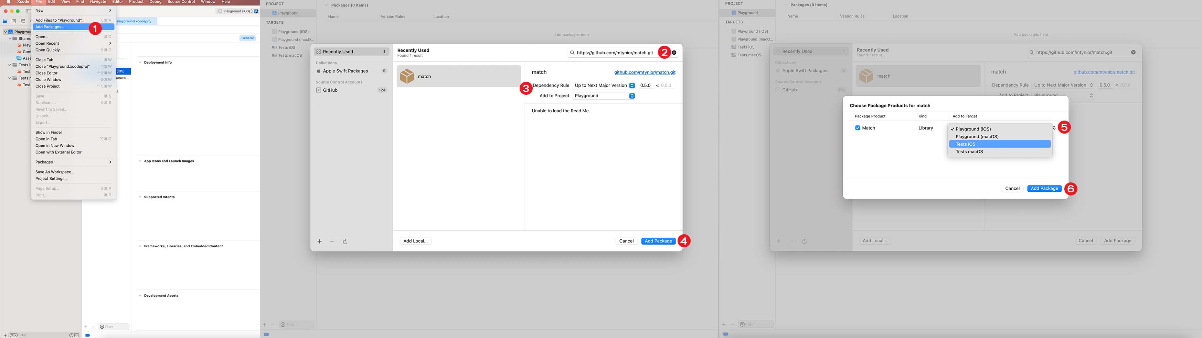Click the Recently Used grid icon, middle dialog
Viewport: 1202px width, 338px height.
click(x=319, y=52)
